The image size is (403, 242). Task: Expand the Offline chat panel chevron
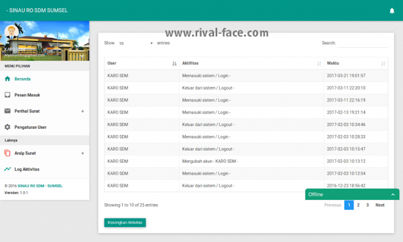pyautogui.click(x=393, y=195)
